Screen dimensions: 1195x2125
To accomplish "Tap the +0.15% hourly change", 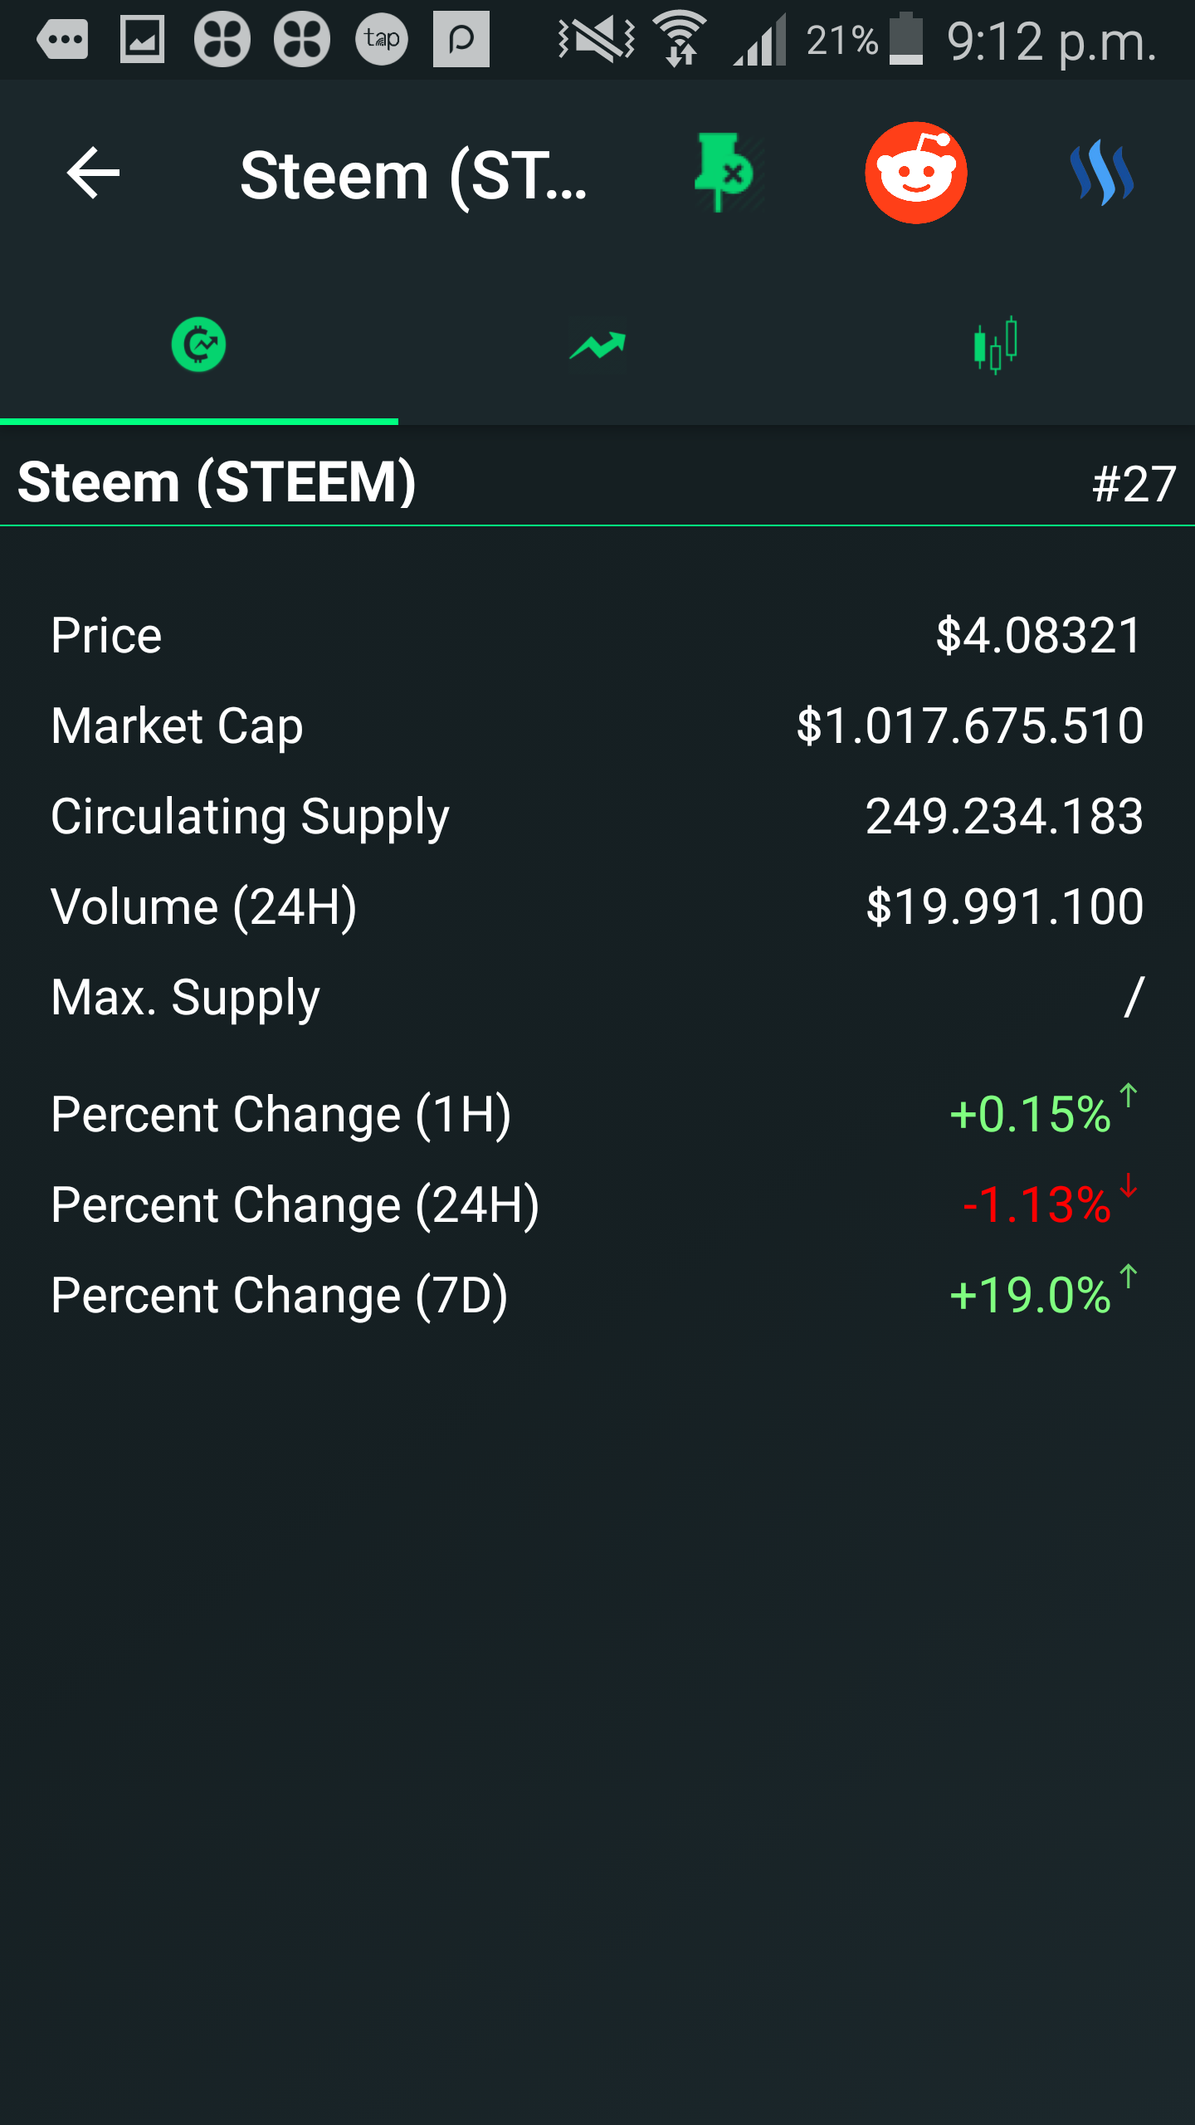I will 1031,1114.
